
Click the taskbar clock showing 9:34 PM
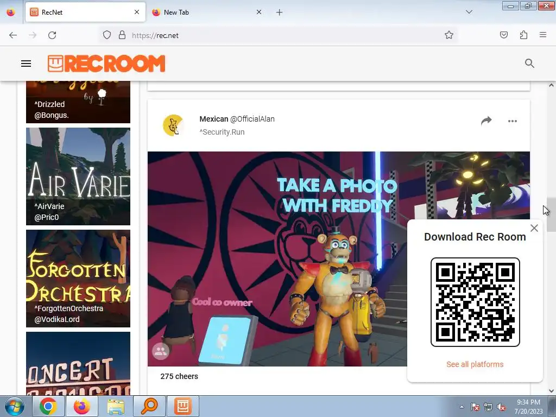point(529,407)
